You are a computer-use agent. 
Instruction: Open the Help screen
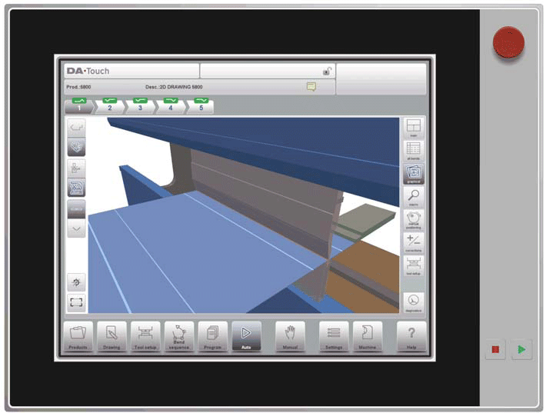[x=411, y=336]
